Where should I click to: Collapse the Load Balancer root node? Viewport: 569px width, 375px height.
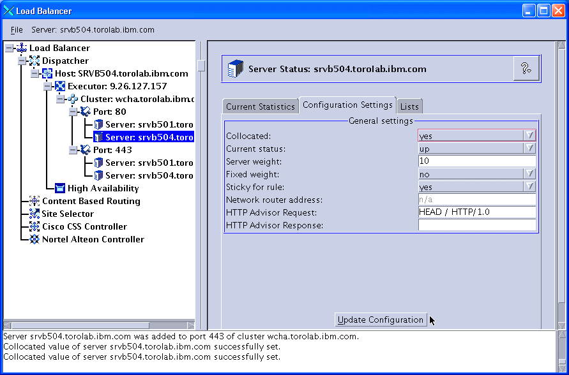coord(10,48)
